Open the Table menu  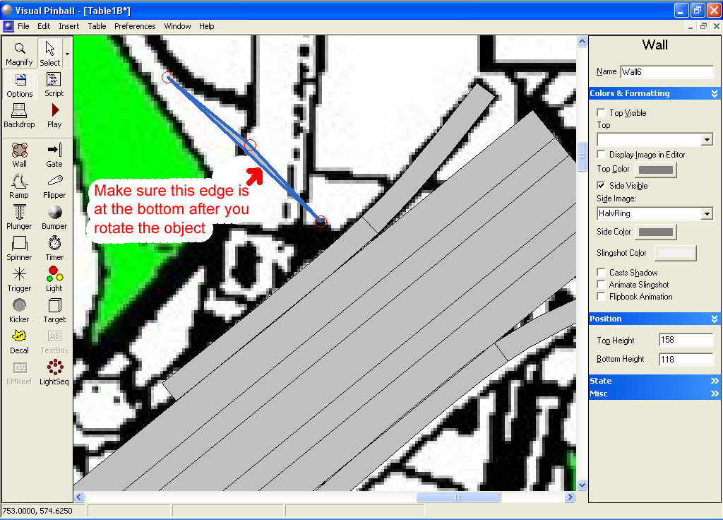coord(97,26)
